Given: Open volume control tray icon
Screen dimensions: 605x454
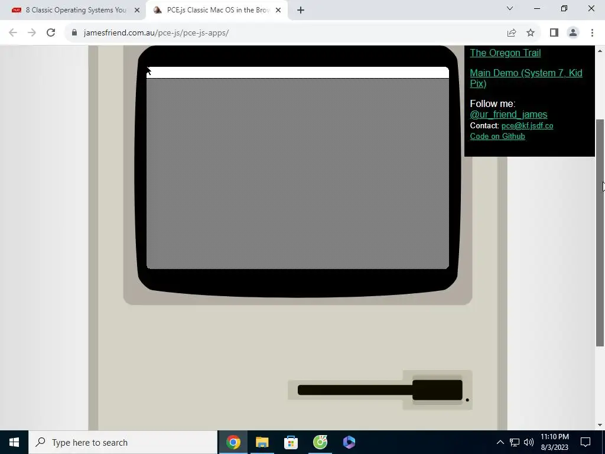Looking at the screenshot, I should [529, 442].
